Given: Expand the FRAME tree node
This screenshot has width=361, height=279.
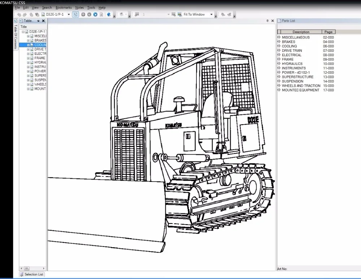Looking at the screenshot, I should point(28,58).
